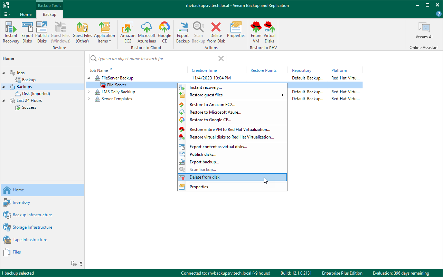Image resolution: width=443 pixels, height=277 pixels.
Task: Sort by Repository column header
Action: (302, 70)
